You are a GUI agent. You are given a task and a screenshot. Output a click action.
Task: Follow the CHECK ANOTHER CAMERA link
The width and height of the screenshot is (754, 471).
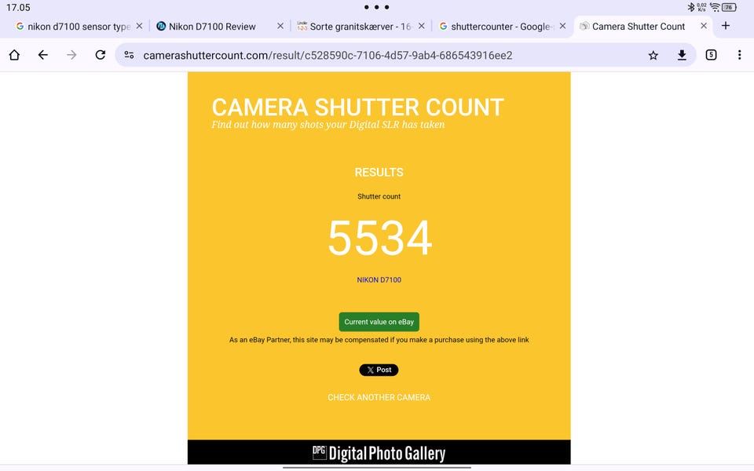click(379, 397)
